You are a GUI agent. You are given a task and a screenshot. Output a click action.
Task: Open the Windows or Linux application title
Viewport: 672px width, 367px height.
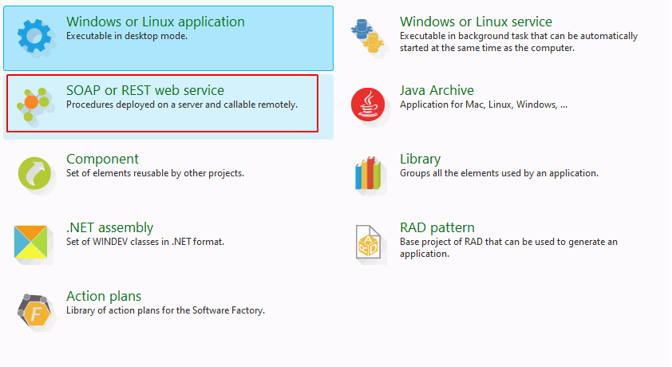pos(156,22)
